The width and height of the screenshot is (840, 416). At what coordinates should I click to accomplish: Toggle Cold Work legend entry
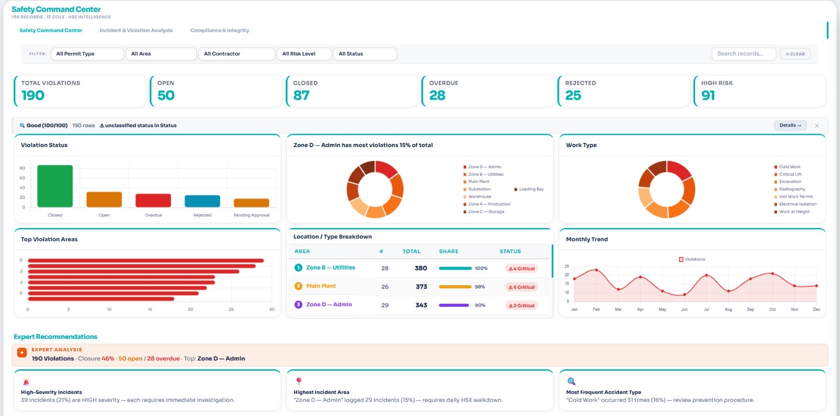787,167
